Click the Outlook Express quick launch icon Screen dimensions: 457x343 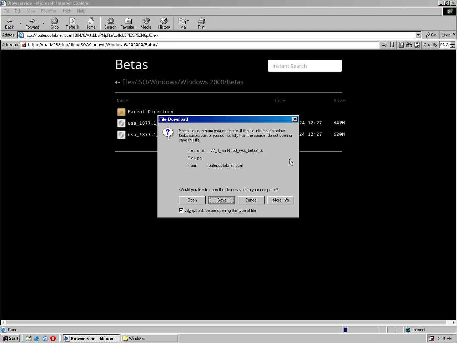pyautogui.click(x=45, y=338)
